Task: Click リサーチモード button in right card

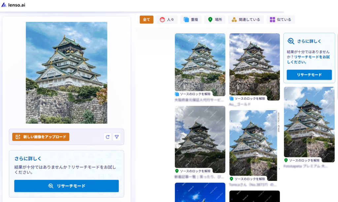Action: pos(309,75)
